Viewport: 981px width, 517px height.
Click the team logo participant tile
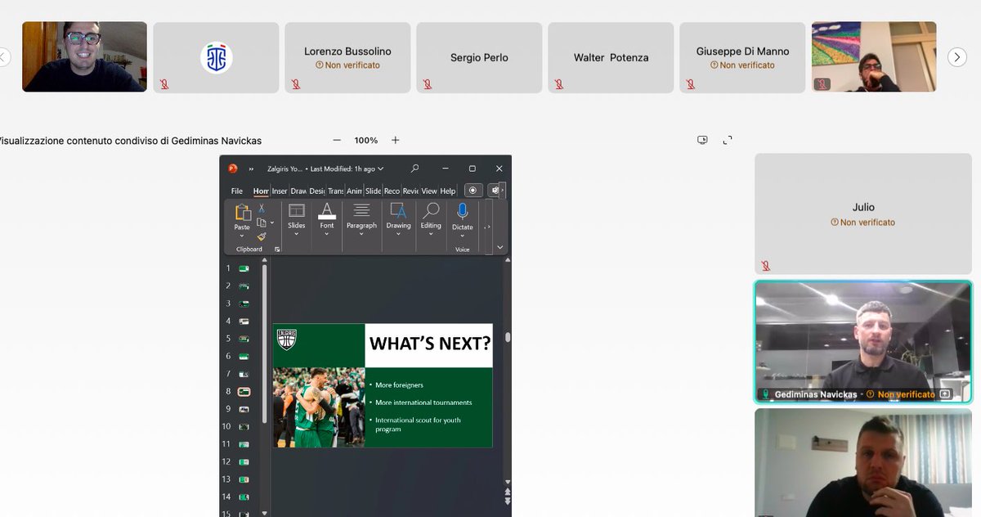[216, 57]
